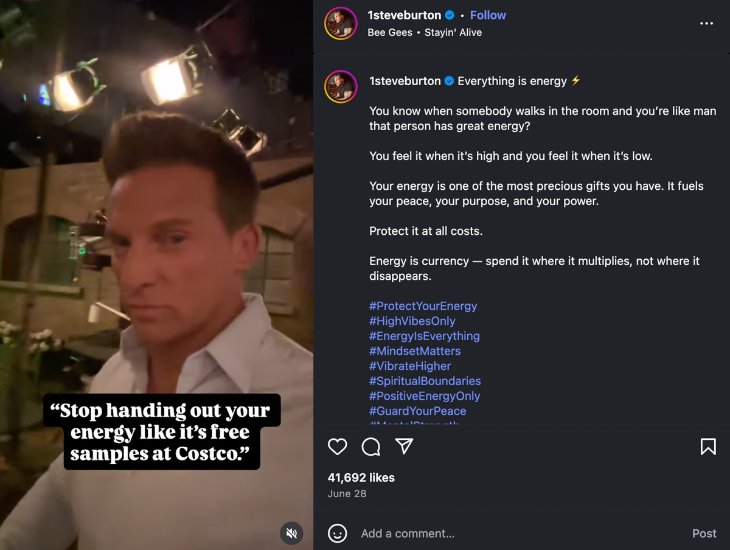Image resolution: width=730 pixels, height=550 pixels.
Task: Click the Post button for the comment
Action: (703, 534)
